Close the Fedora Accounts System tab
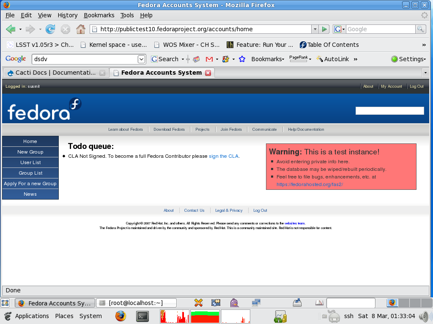Screen dimensions: 433x324 (208, 73)
